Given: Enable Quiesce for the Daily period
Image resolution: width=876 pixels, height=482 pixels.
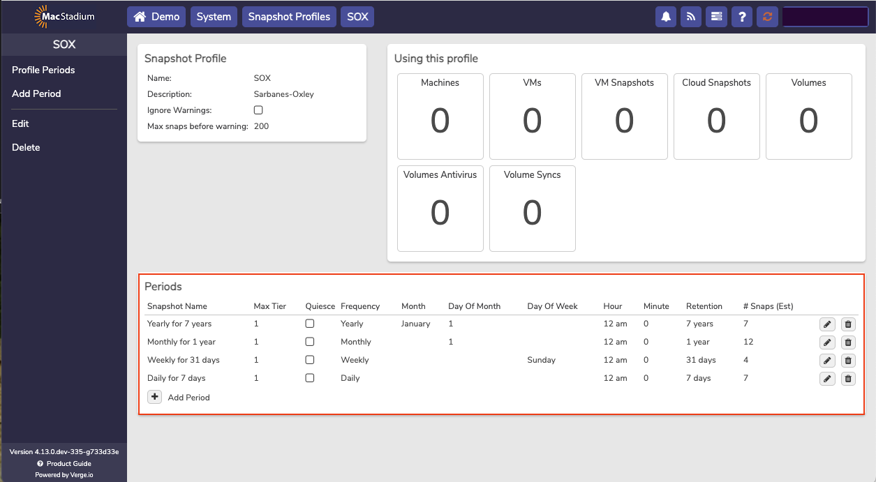Looking at the screenshot, I should click(x=310, y=377).
